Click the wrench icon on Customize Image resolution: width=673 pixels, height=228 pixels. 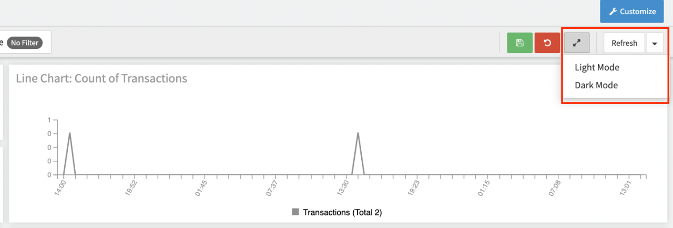[613, 12]
